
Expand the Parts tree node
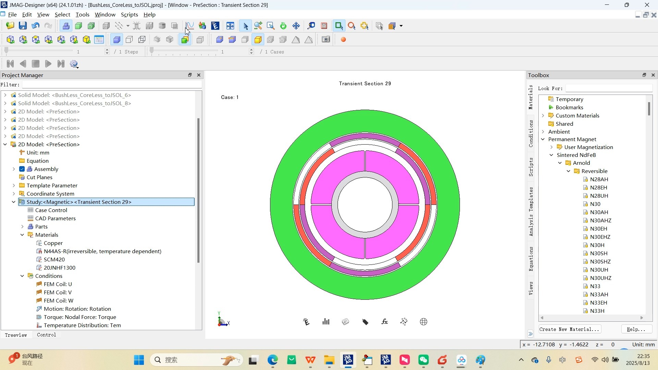pos(22,226)
